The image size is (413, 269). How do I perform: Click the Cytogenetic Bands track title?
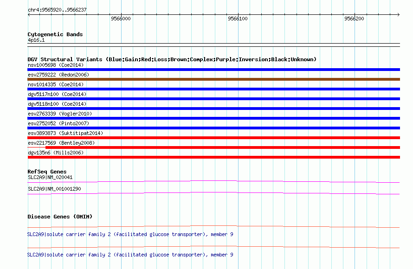coord(55,34)
